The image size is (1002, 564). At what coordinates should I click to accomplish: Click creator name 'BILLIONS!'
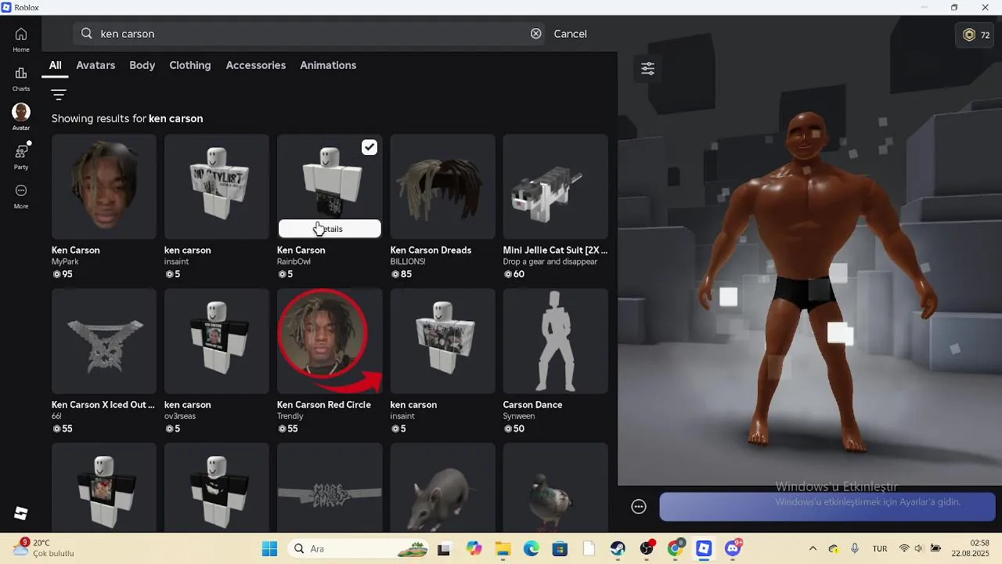point(408,262)
